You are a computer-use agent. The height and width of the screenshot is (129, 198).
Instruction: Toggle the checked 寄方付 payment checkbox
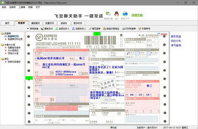[127, 53]
